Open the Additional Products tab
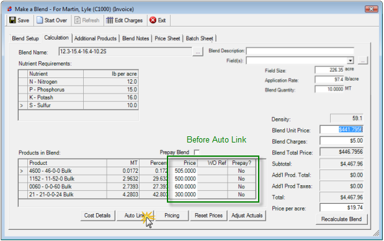Viewport: 384px width, 241px height. point(96,38)
